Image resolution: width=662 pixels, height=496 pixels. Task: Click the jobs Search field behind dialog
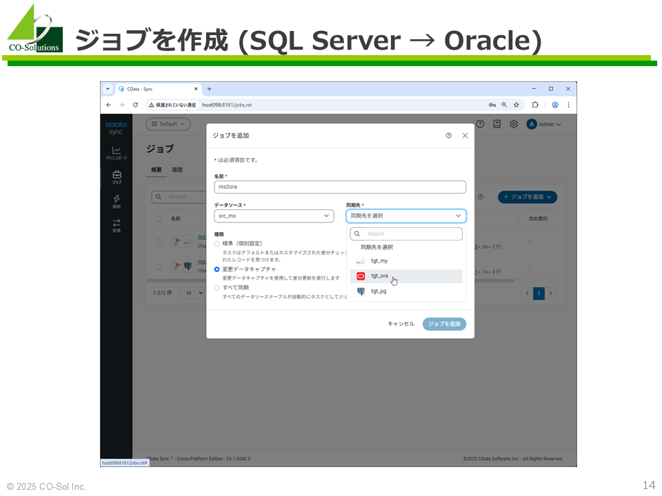(x=179, y=197)
